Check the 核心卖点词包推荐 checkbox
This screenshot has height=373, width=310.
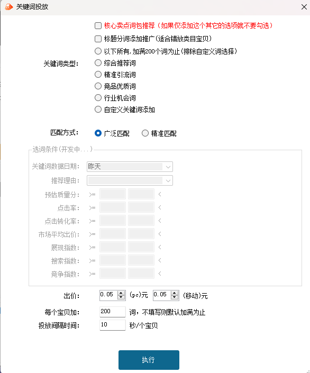pos(98,25)
